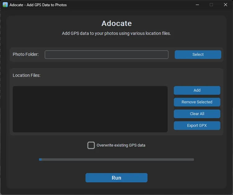Click into the Photo Folder path field

[106, 55]
